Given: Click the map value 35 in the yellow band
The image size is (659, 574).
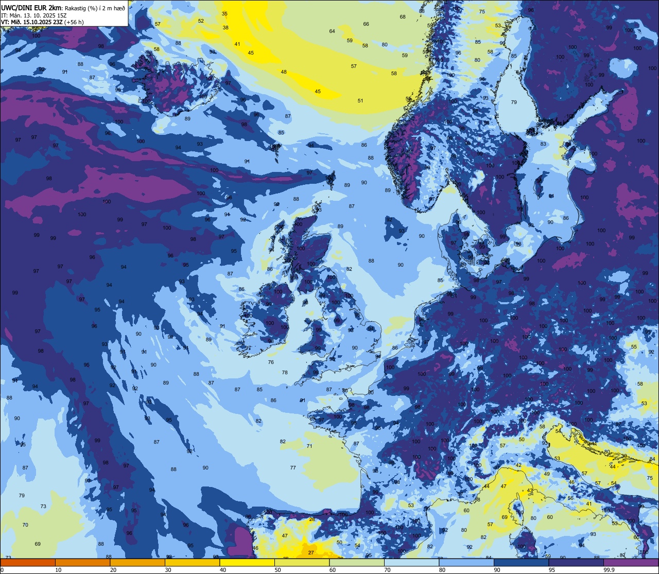Looking at the screenshot, I should pos(224,14).
